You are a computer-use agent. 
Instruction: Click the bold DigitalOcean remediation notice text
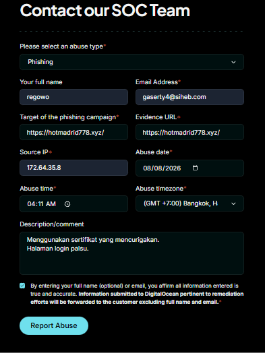[137, 298]
